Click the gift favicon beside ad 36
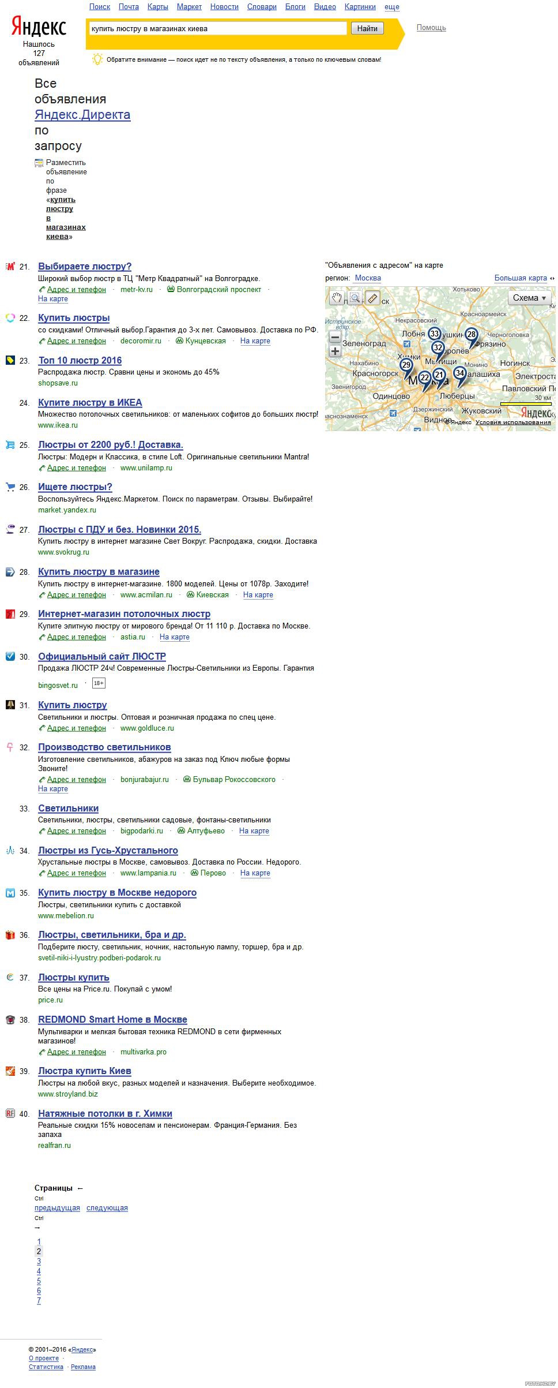This screenshot has height=1388, width=558. pos(10,935)
